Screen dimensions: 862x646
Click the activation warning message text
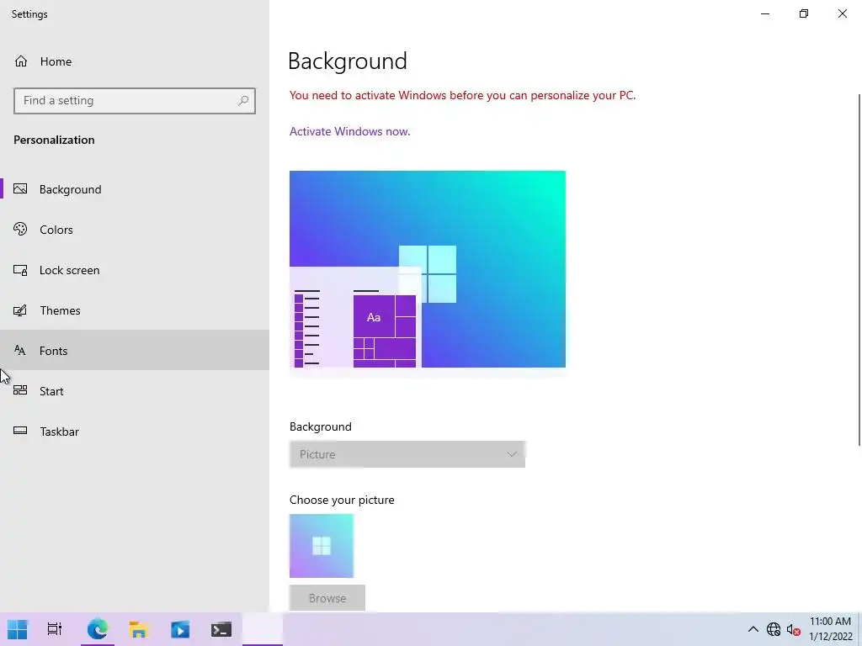(462, 95)
